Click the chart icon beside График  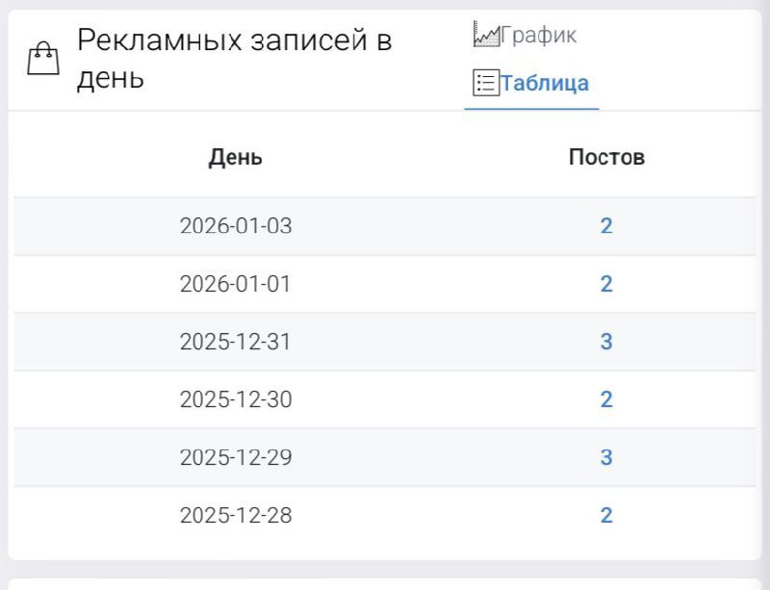point(487,36)
